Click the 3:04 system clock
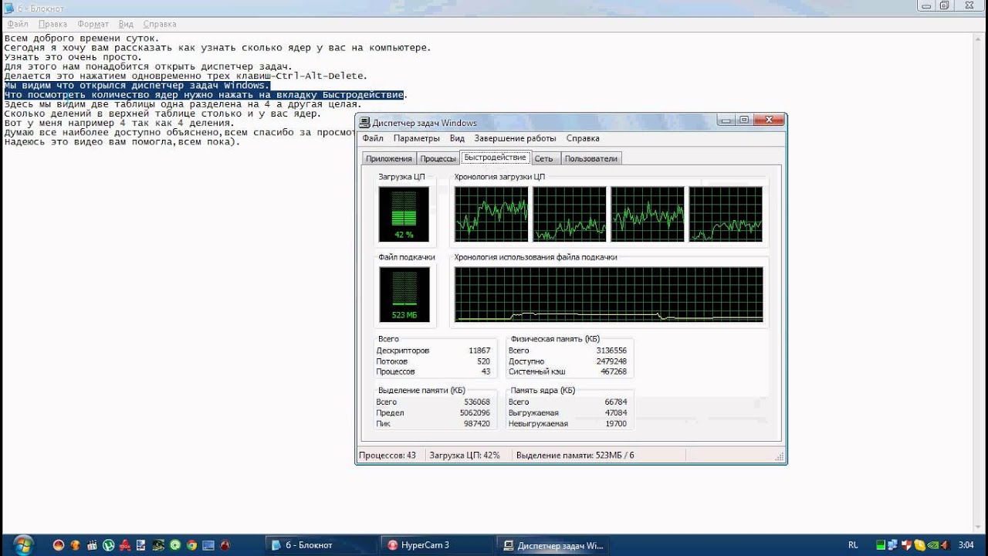 966,544
